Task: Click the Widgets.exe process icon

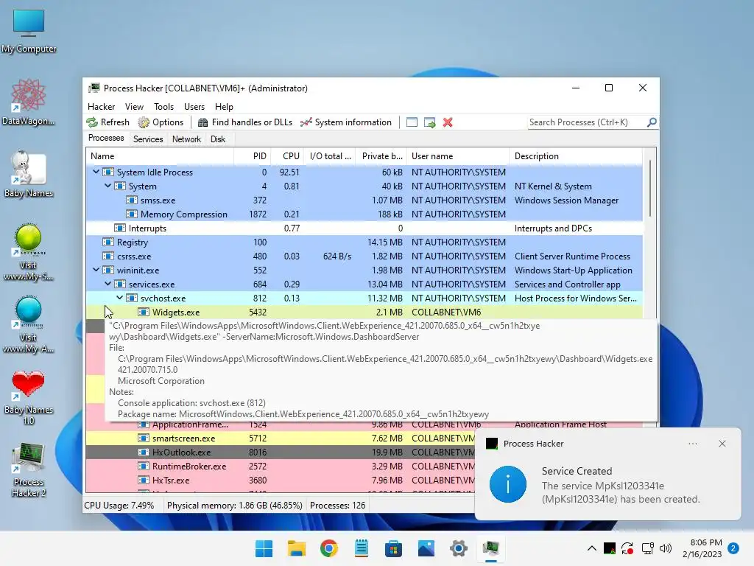Action: coord(144,312)
